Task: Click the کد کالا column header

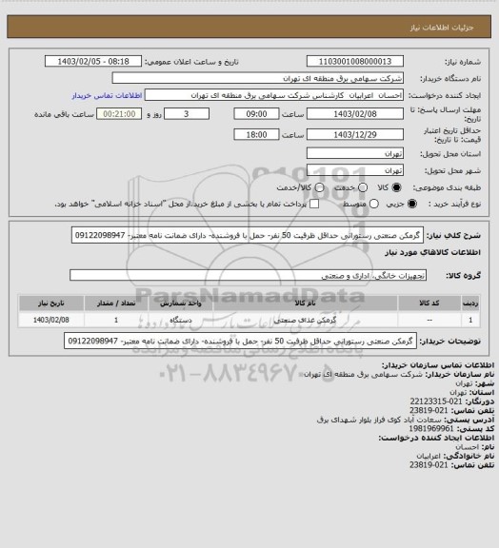Action: pyautogui.click(x=429, y=303)
